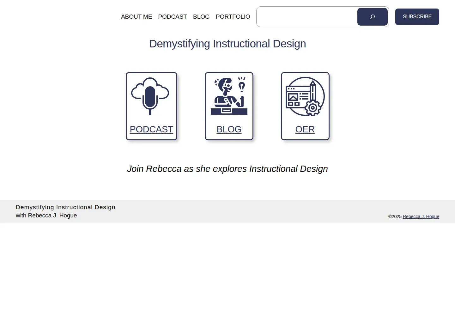
Task: Click the ©2025 copyright text
Action: [395, 216]
